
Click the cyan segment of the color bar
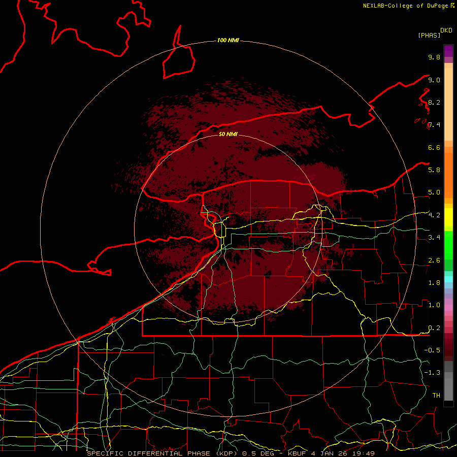[448, 279]
